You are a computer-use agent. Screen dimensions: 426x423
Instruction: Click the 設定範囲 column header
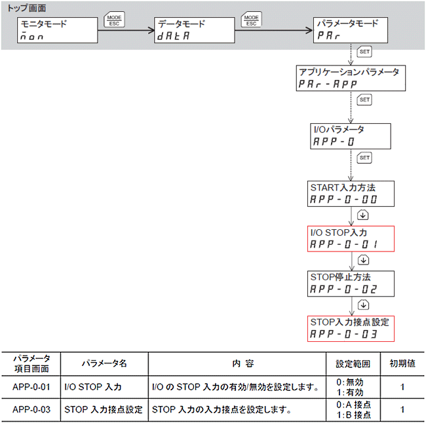(353, 364)
